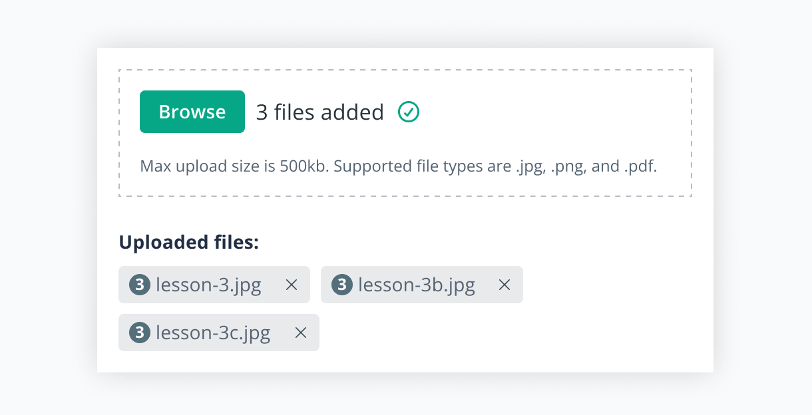Dismiss lesson-3b.jpg from uploaded files

(x=505, y=285)
